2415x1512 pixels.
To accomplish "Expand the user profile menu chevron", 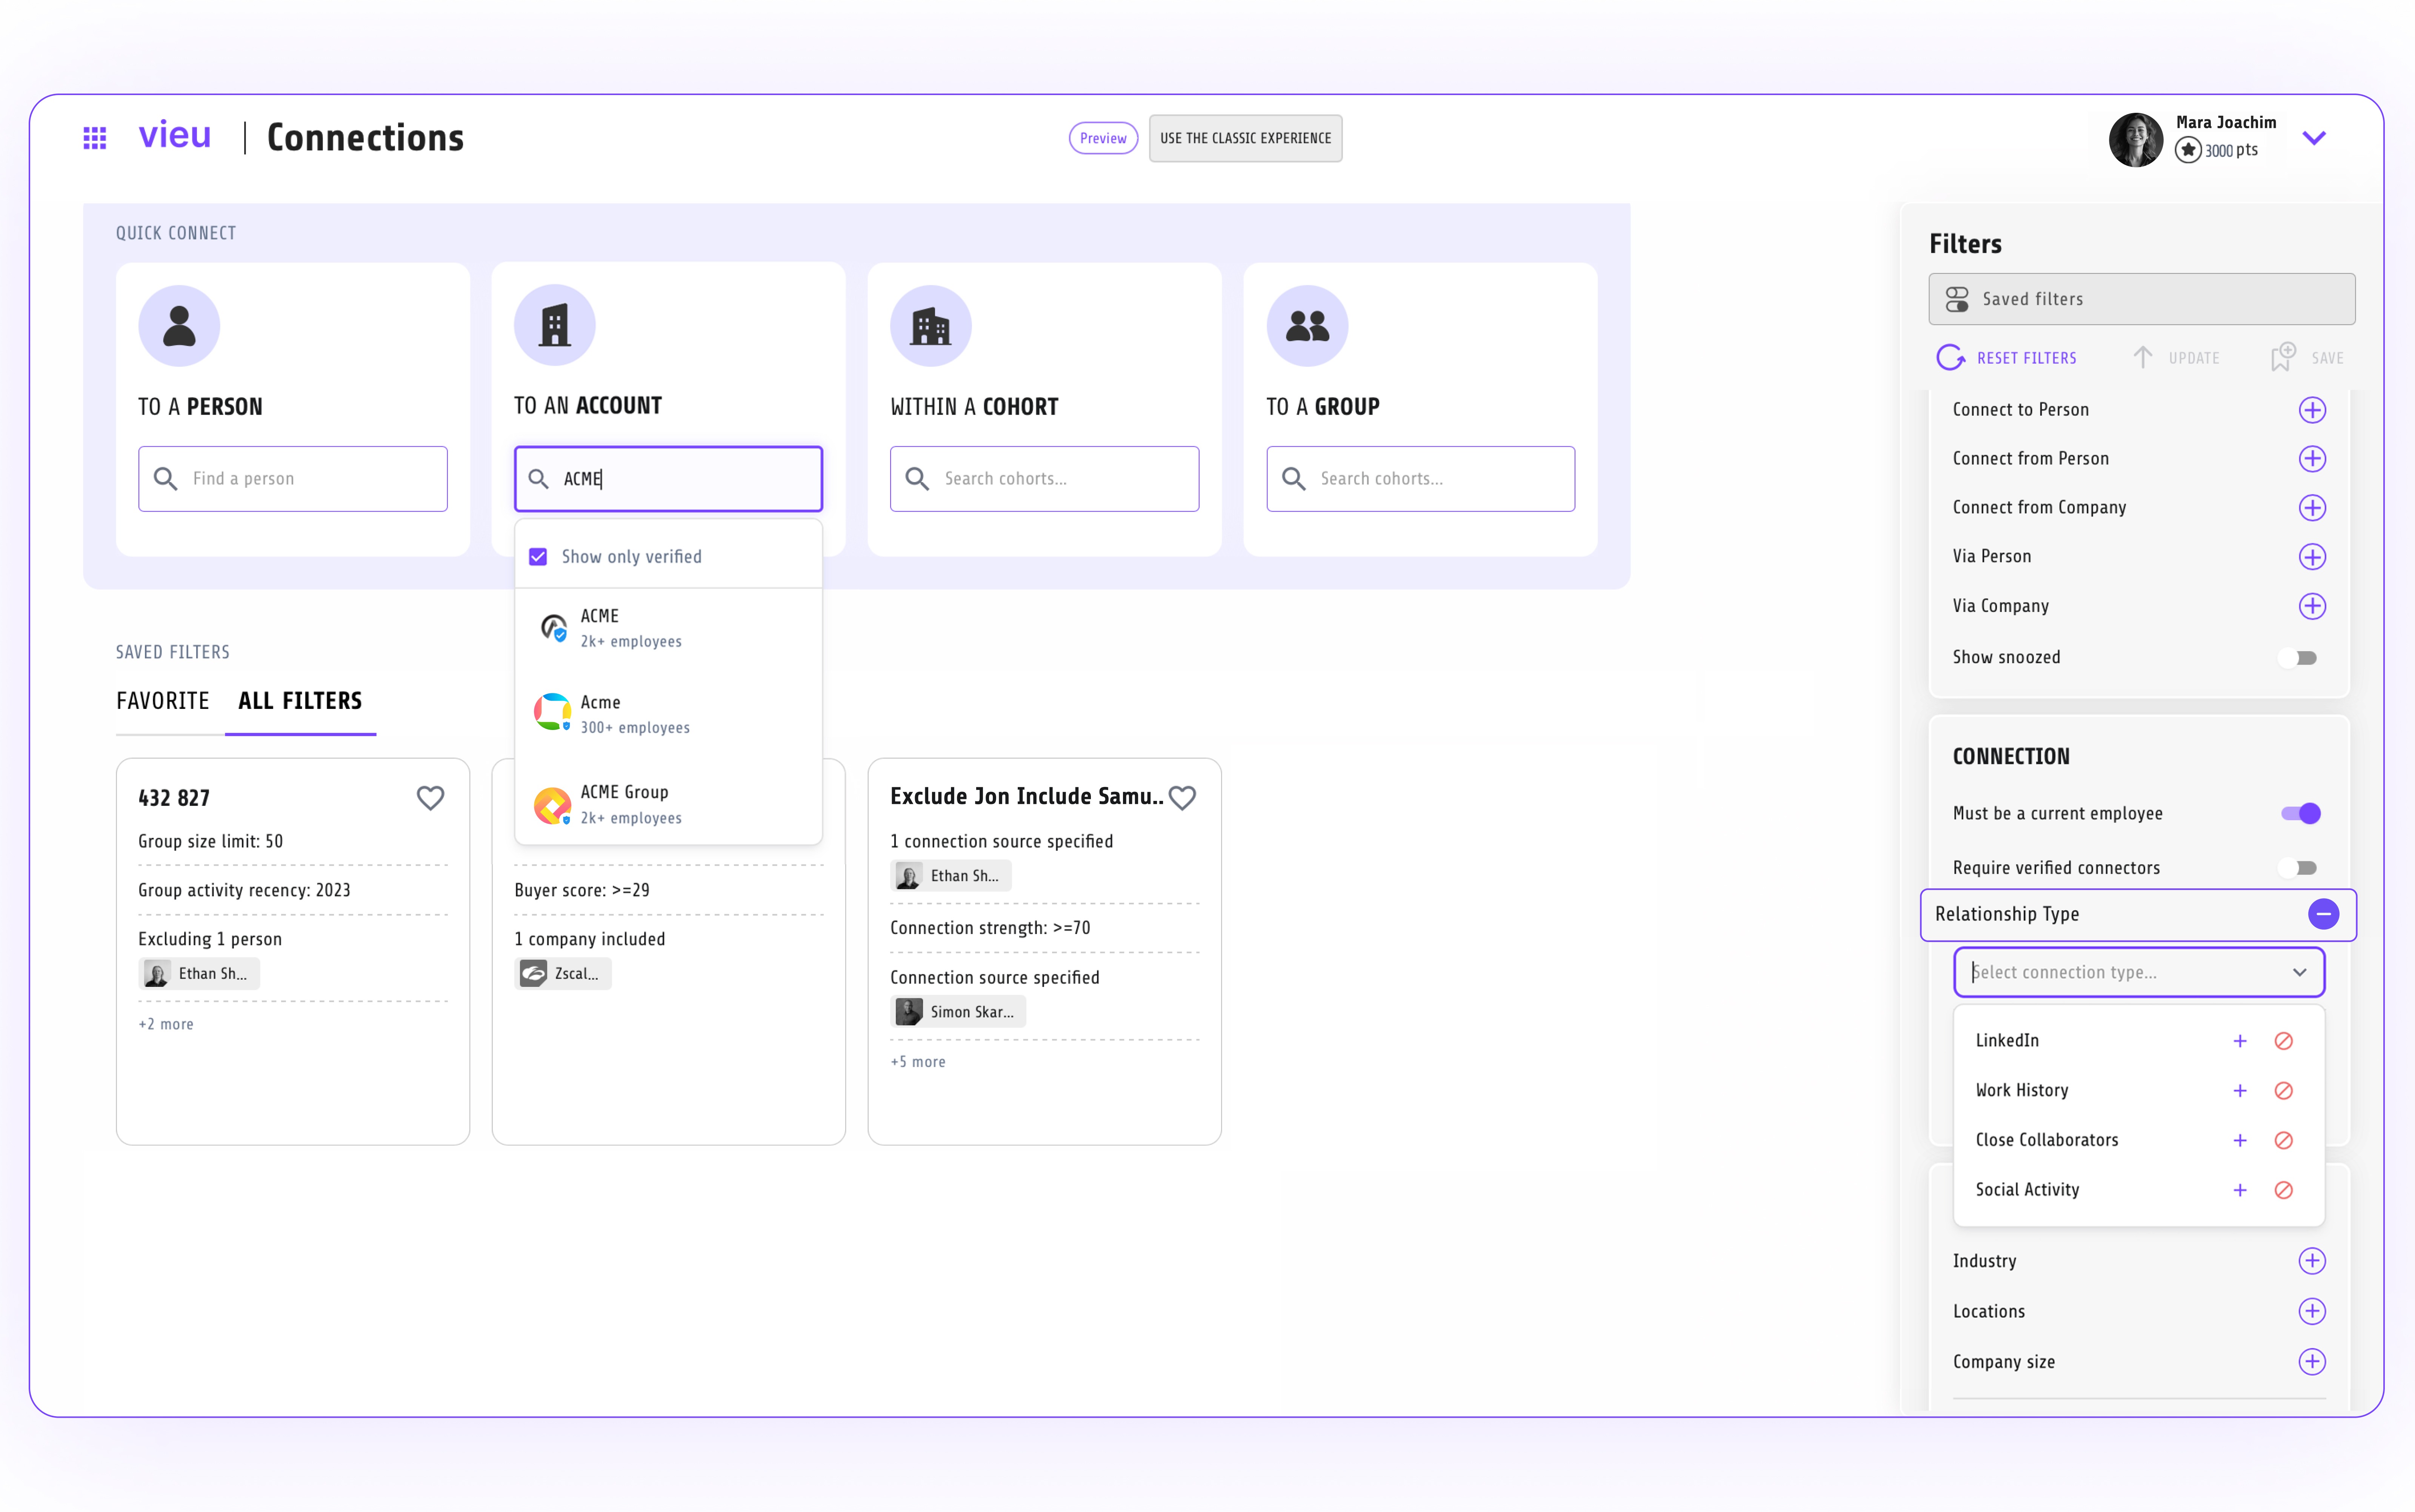I will pyautogui.click(x=2314, y=138).
